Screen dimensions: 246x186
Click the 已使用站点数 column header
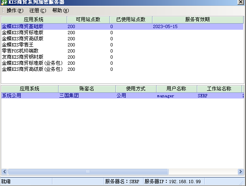click(131, 20)
